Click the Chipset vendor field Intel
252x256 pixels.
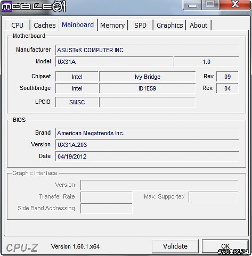click(77, 77)
